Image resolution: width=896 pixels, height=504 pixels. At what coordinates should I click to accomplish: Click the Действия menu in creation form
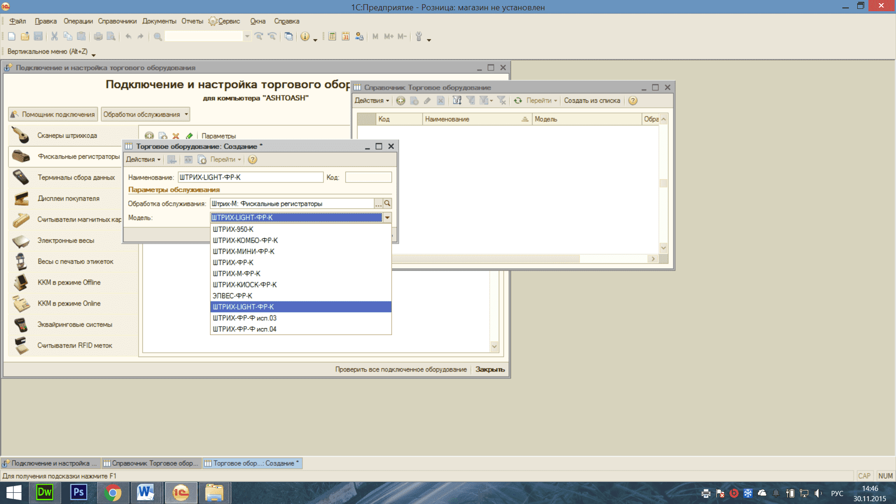point(142,160)
